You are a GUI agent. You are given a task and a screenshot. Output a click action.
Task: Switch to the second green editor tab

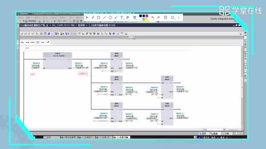87,137
